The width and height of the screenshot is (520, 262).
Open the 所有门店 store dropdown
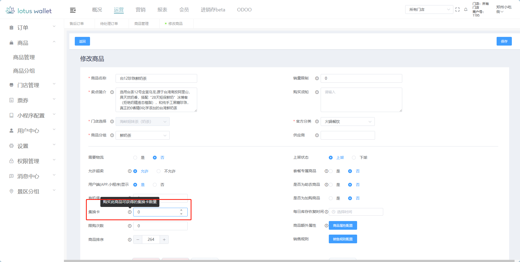(429, 9)
